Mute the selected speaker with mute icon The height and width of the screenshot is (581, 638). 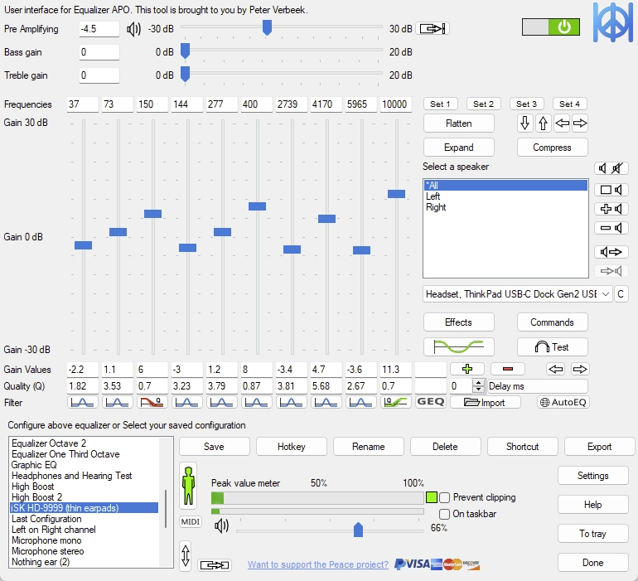pos(611,168)
